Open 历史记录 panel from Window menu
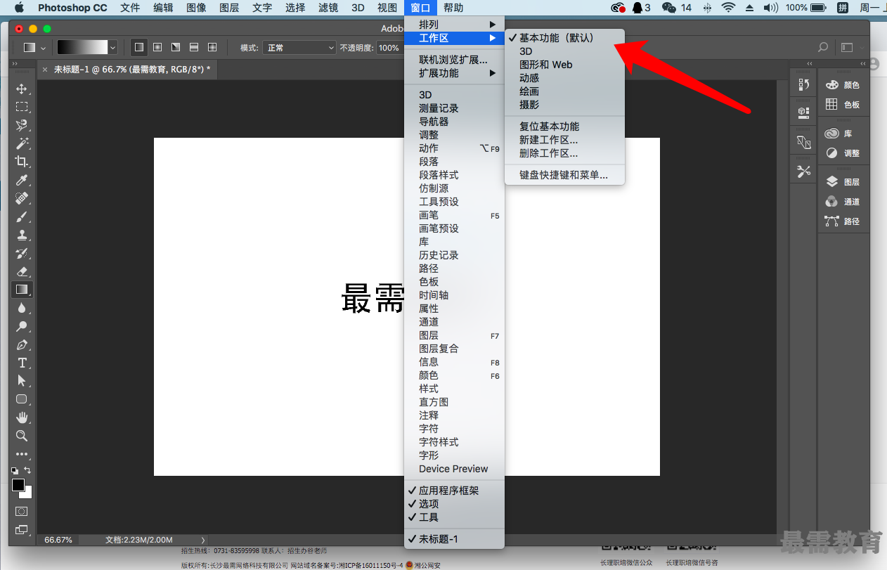The width and height of the screenshot is (887, 570). (x=454, y=255)
